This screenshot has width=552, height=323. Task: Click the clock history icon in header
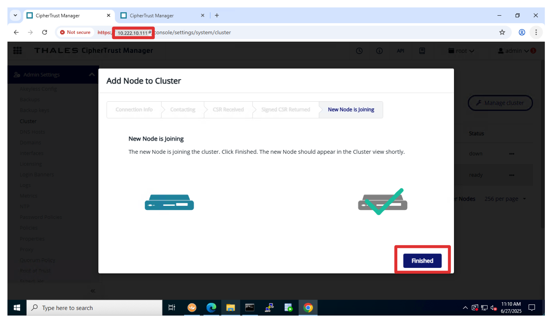tap(359, 51)
